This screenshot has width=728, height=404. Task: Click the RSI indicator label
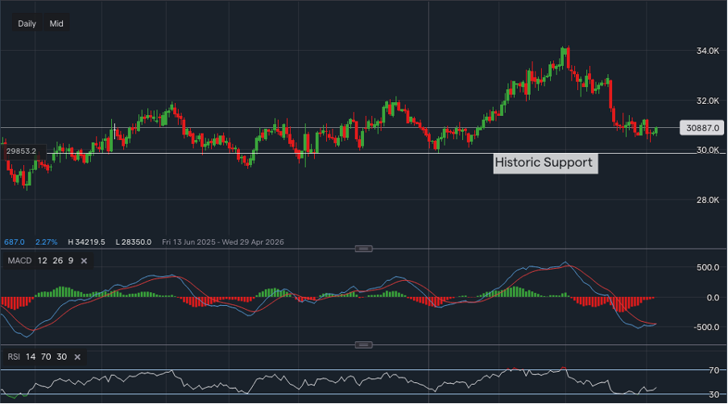click(x=12, y=357)
